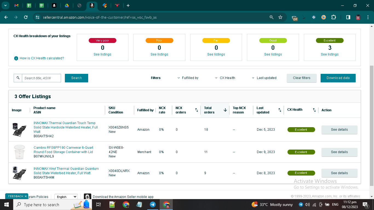Sort by Last updated column
This screenshot has height=210, width=374.
tap(280, 110)
